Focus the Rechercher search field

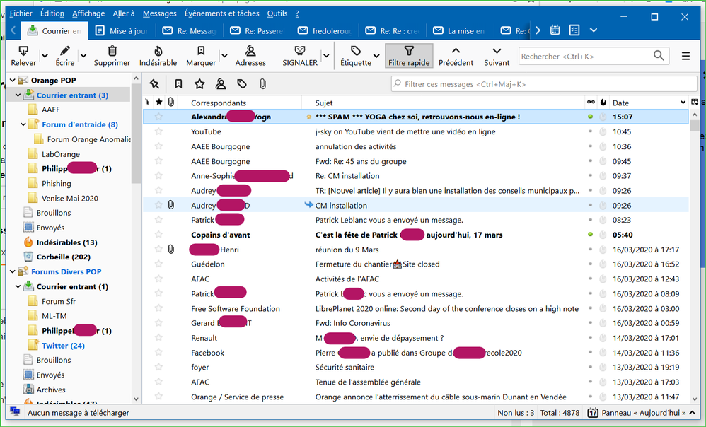[585, 57]
